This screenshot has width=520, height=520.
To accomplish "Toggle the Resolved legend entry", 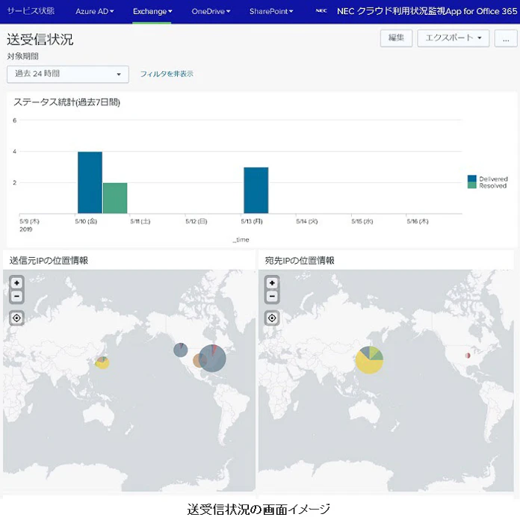I will [x=487, y=186].
